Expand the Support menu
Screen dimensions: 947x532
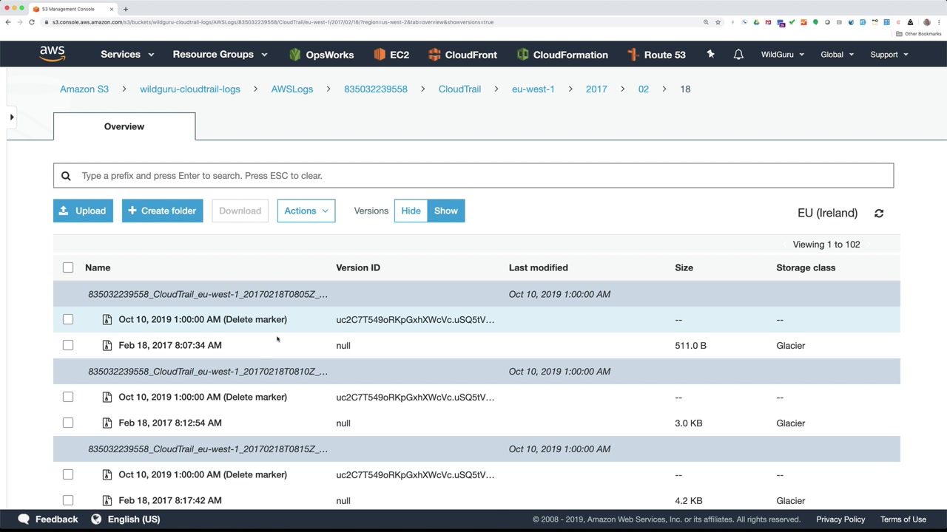click(889, 55)
